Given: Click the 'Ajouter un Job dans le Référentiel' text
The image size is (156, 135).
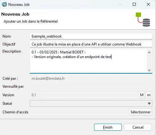Looking at the screenshot, I should pyautogui.click(x=31, y=21).
